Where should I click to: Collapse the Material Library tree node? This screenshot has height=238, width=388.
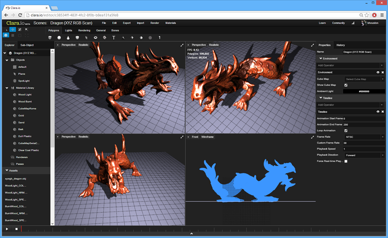point(7,88)
